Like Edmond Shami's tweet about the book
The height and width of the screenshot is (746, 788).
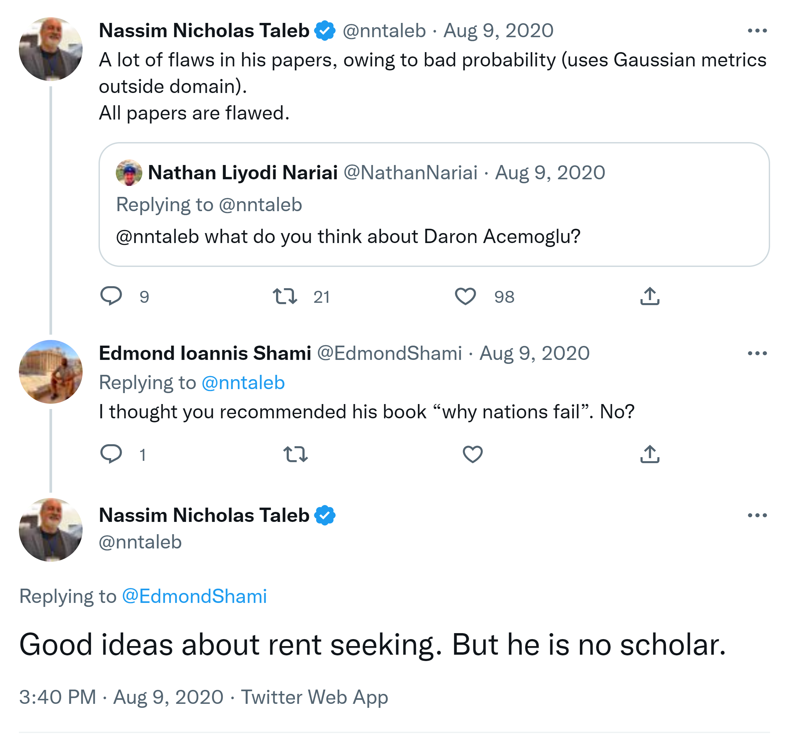[472, 454]
